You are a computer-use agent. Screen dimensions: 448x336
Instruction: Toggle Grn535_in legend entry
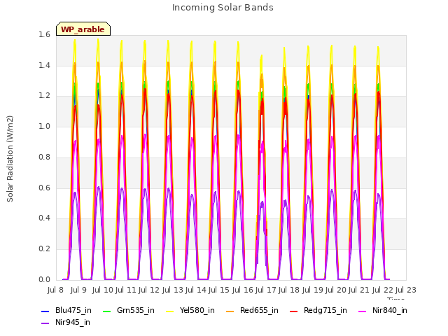[x=129, y=311]
